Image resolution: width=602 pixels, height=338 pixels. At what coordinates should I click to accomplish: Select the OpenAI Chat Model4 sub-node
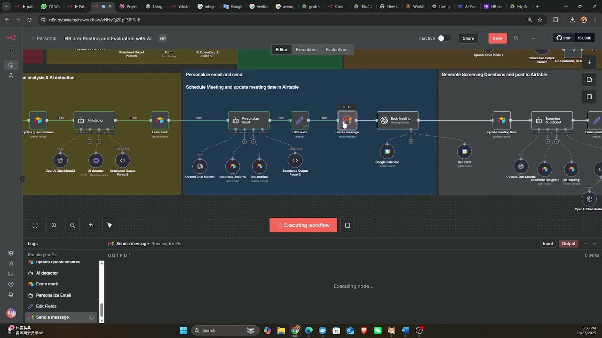tap(200, 166)
